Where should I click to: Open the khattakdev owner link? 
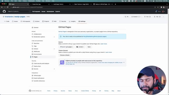point(9,17)
